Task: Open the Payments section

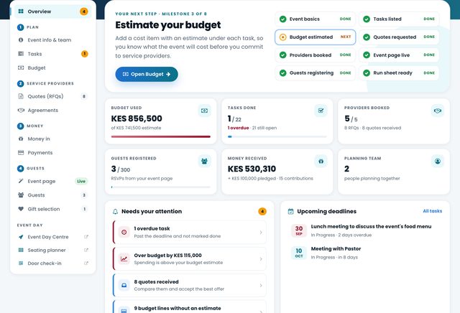Action: pos(52,153)
